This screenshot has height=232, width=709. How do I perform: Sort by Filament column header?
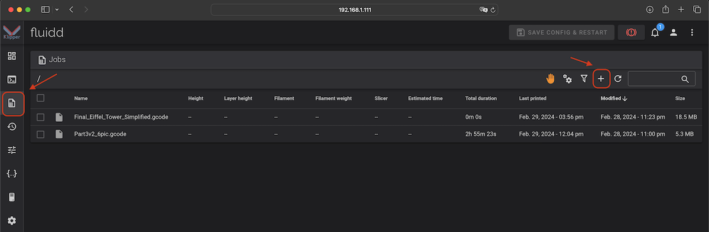(284, 98)
